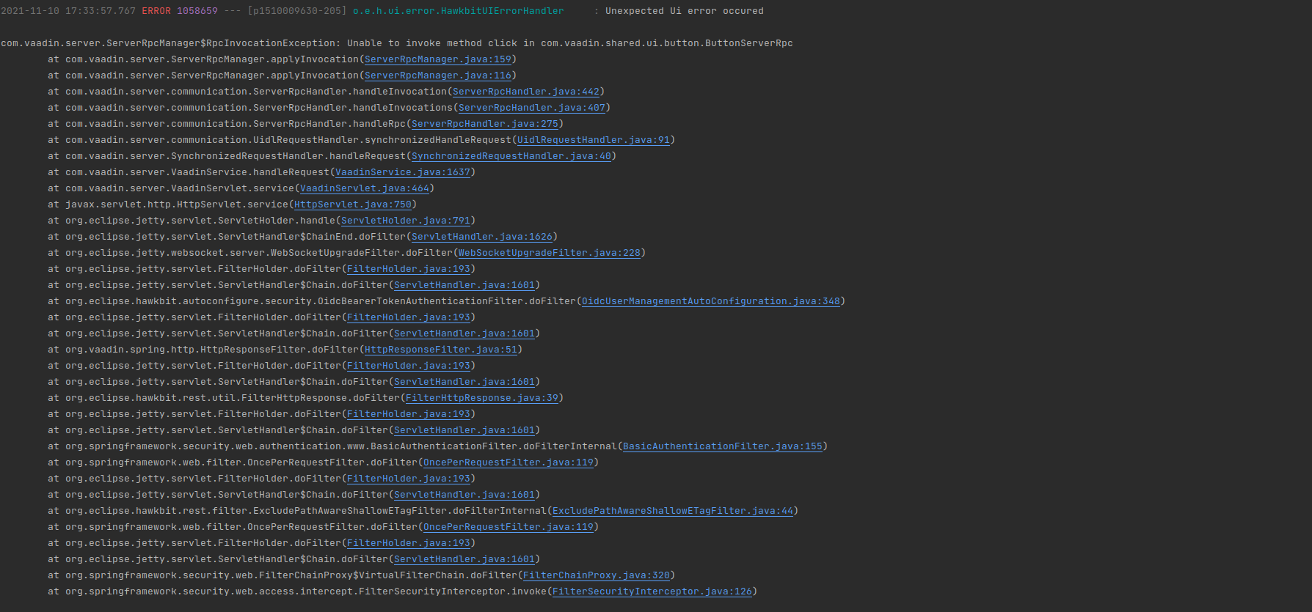Open OidcUserManagementAutoConfiguration.java:348 link

pyautogui.click(x=711, y=301)
